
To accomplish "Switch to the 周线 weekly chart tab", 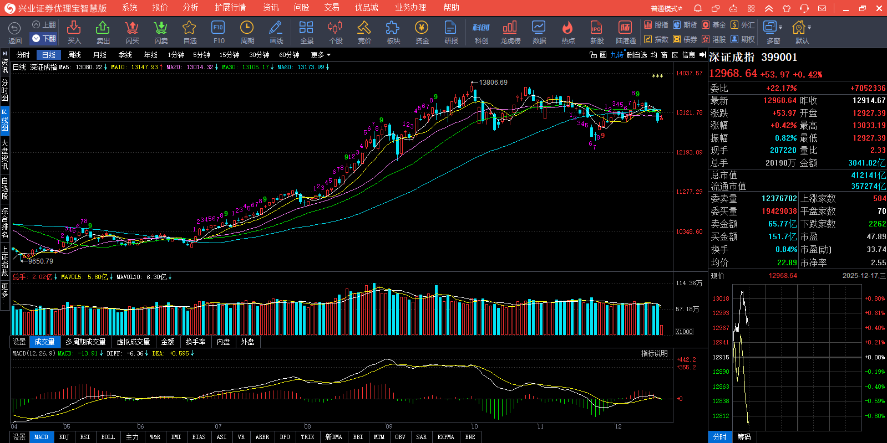I will pyautogui.click(x=74, y=55).
